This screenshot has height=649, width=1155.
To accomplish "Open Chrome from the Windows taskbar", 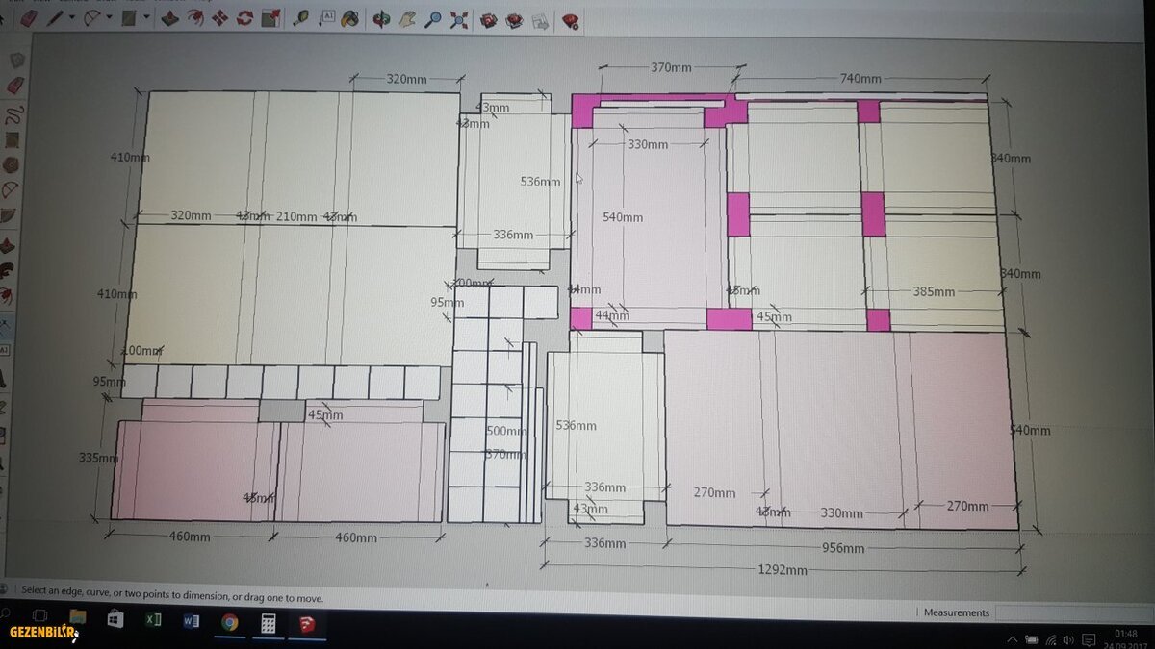I will pos(230,623).
